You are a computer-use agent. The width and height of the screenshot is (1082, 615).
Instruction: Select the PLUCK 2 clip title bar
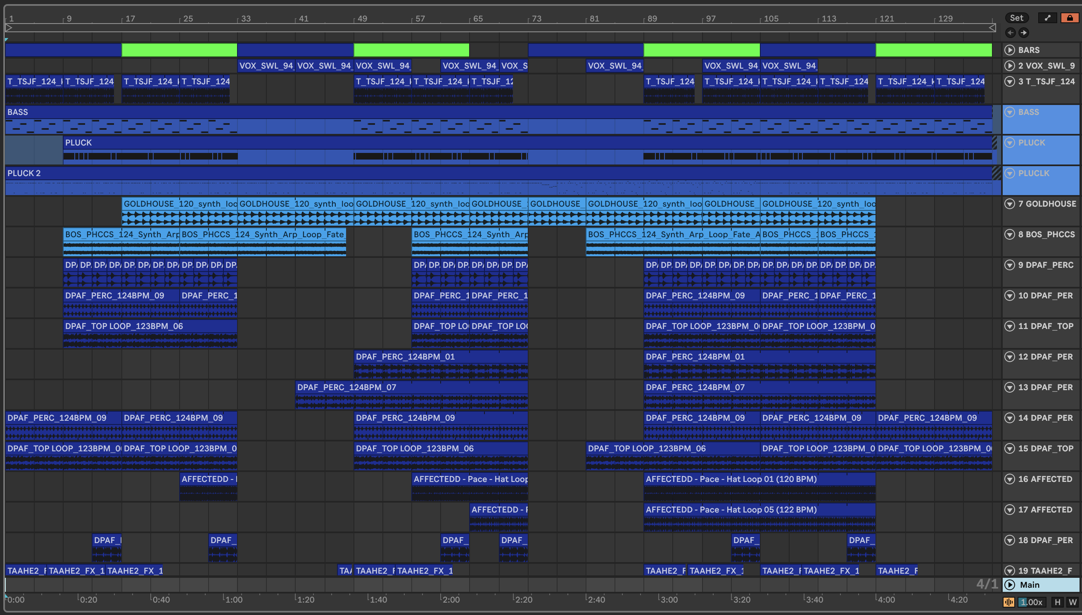coord(499,173)
